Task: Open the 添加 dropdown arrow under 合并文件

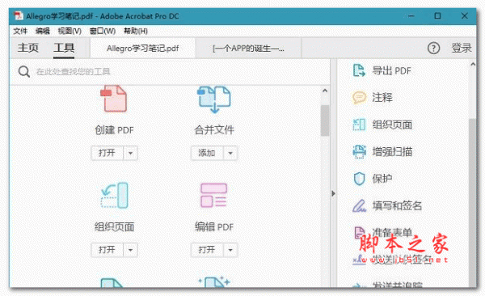Action: pos(230,153)
